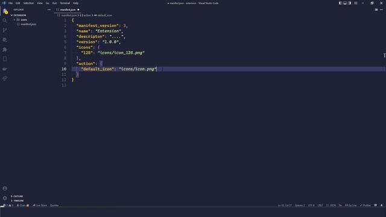Toggle primary side bar layout icon

pos(340,3)
